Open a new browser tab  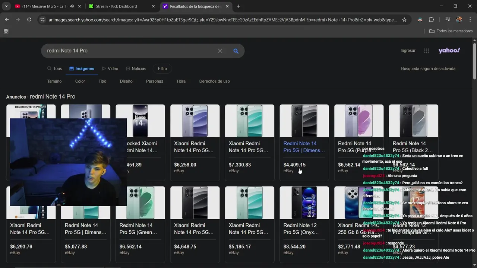click(x=238, y=6)
